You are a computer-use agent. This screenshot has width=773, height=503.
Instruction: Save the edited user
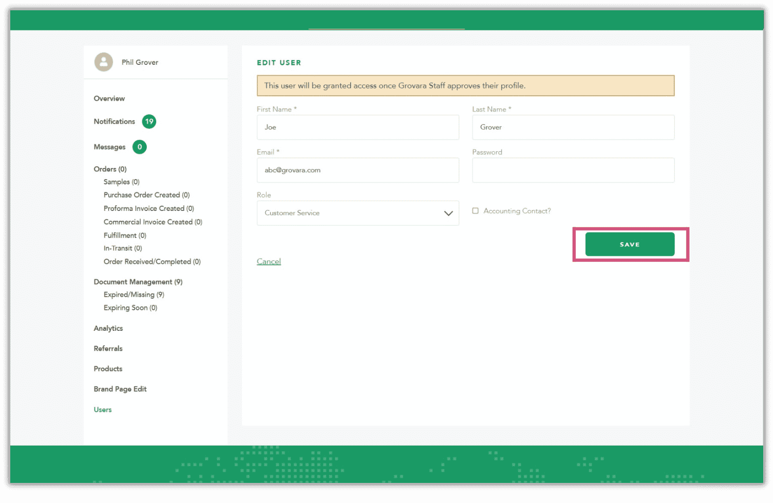(x=629, y=244)
